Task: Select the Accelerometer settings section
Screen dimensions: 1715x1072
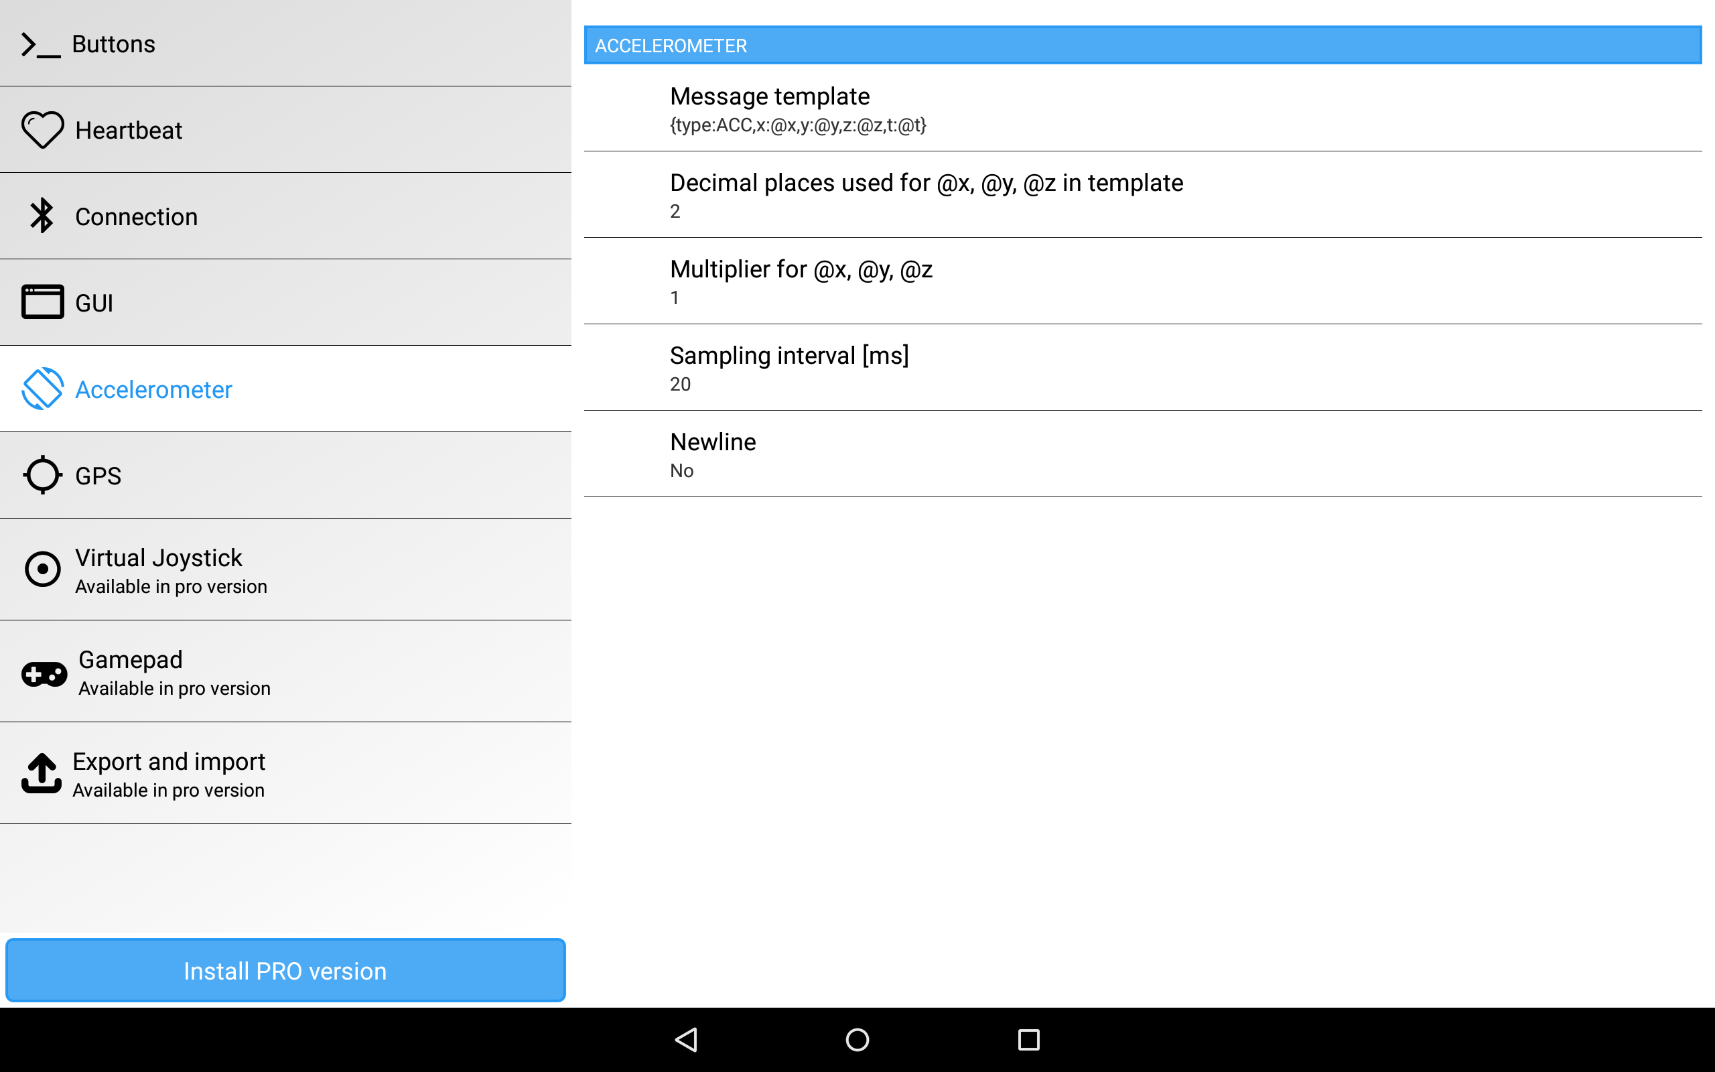Action: 285,389
